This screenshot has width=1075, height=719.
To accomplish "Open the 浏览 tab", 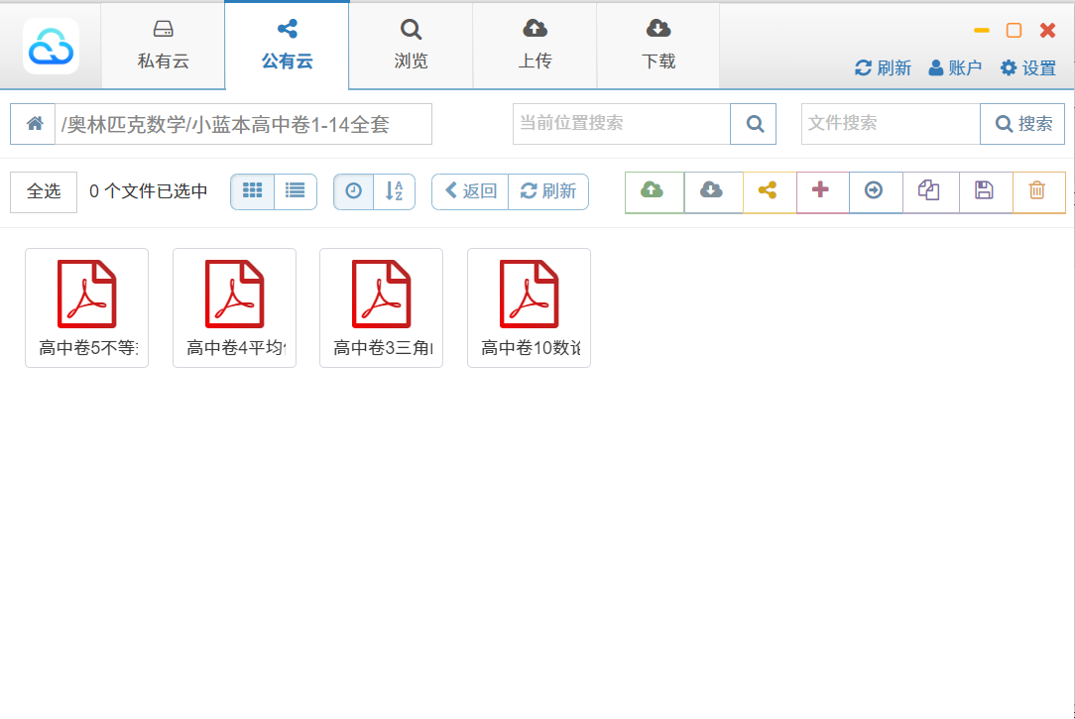I will [x=411, y=45].
